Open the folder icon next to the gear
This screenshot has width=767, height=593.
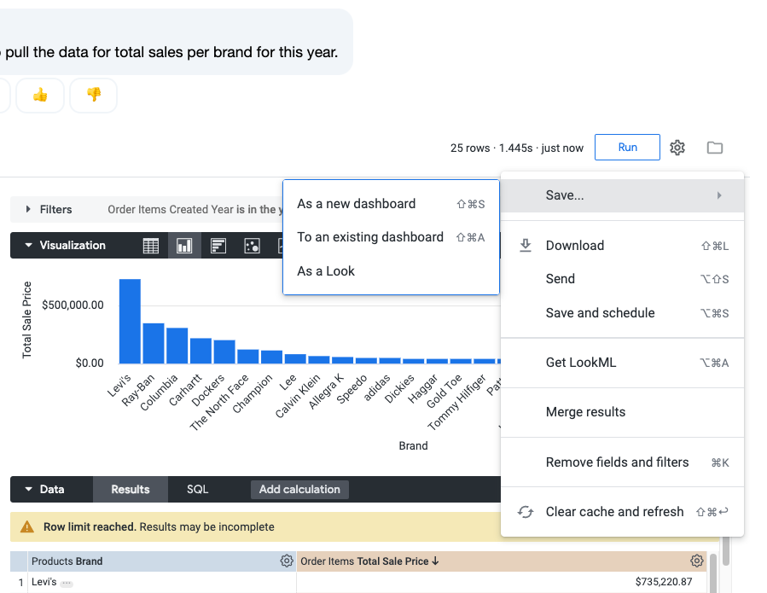click(715, 148)
